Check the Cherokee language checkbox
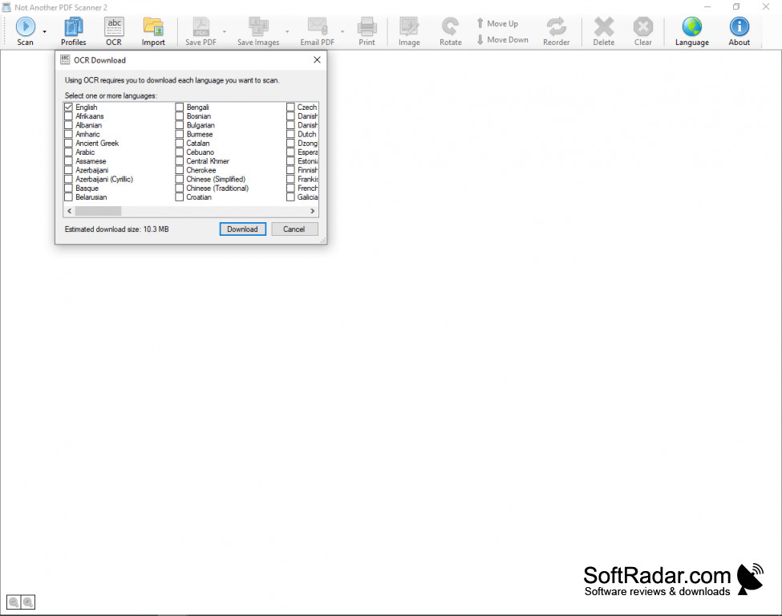The image size is (782, 616). pyautogui.click(x=180, y=170)
